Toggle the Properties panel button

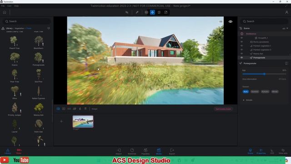261,151
